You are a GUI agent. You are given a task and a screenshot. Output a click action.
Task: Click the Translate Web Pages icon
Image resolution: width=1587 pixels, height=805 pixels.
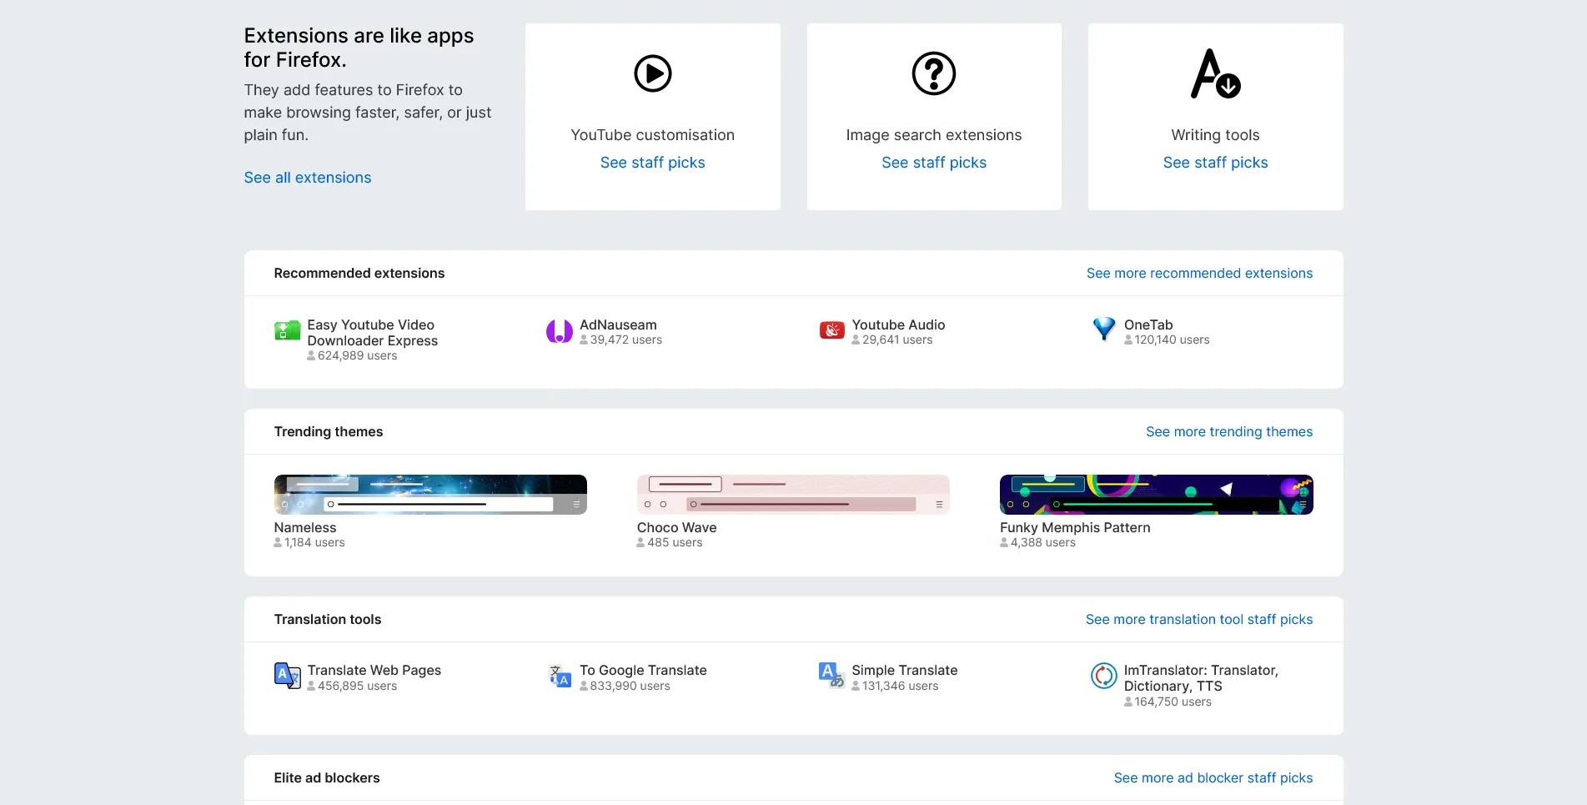(x=287, y=675)
